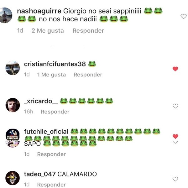
Task: View the 1 Me gusta likes list
Action: tap(51, 75)
